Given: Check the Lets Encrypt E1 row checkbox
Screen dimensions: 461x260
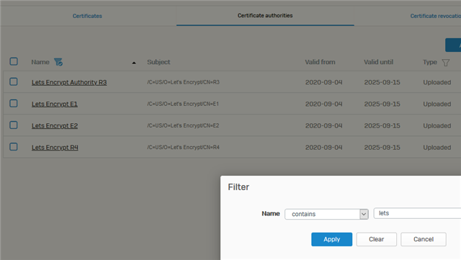Looking at the screenshot, I should tap(14, 104).
